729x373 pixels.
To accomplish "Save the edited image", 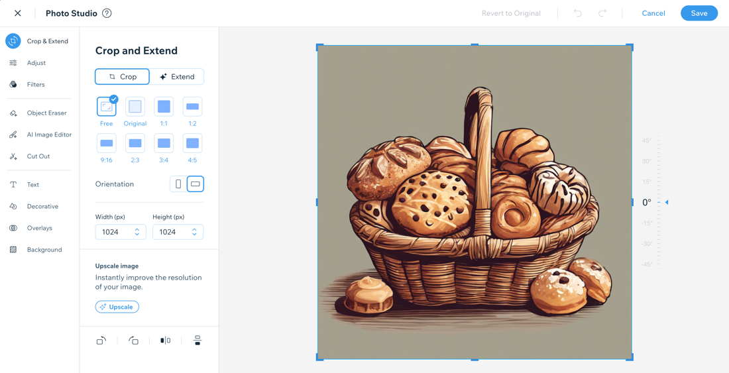I will click(699, 13).
